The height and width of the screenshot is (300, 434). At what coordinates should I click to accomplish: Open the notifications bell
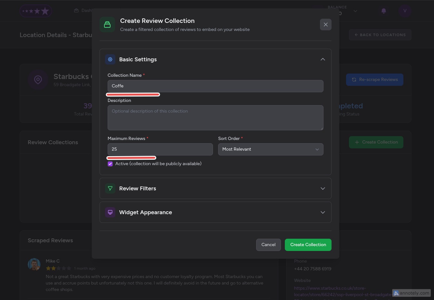(x=383, y=11)
